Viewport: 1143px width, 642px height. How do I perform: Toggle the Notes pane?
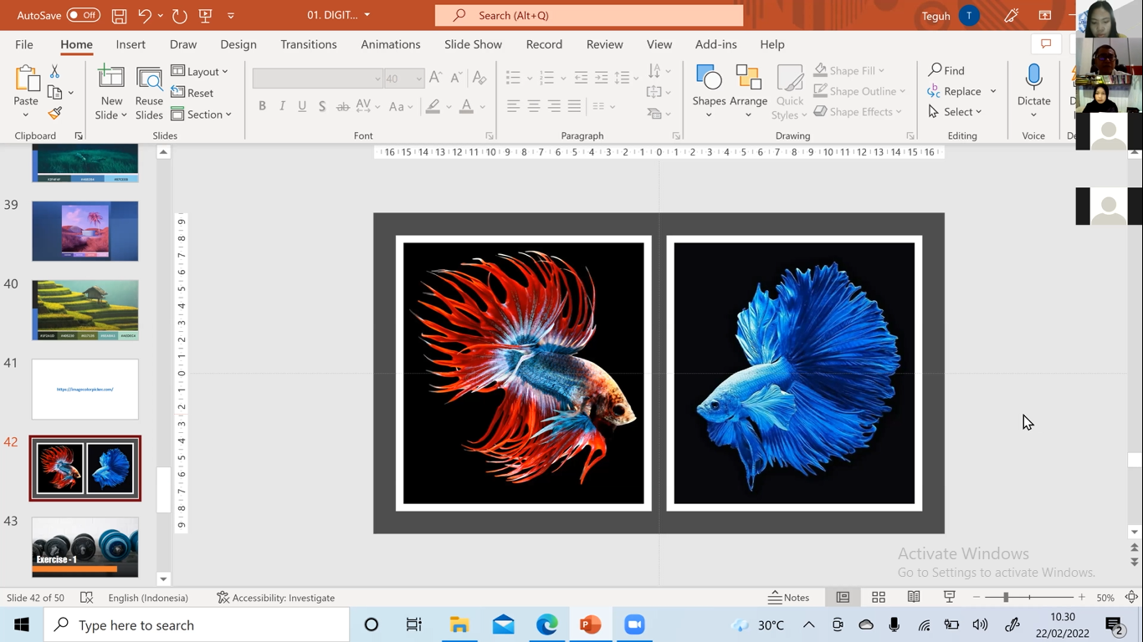tap(789, 597)
